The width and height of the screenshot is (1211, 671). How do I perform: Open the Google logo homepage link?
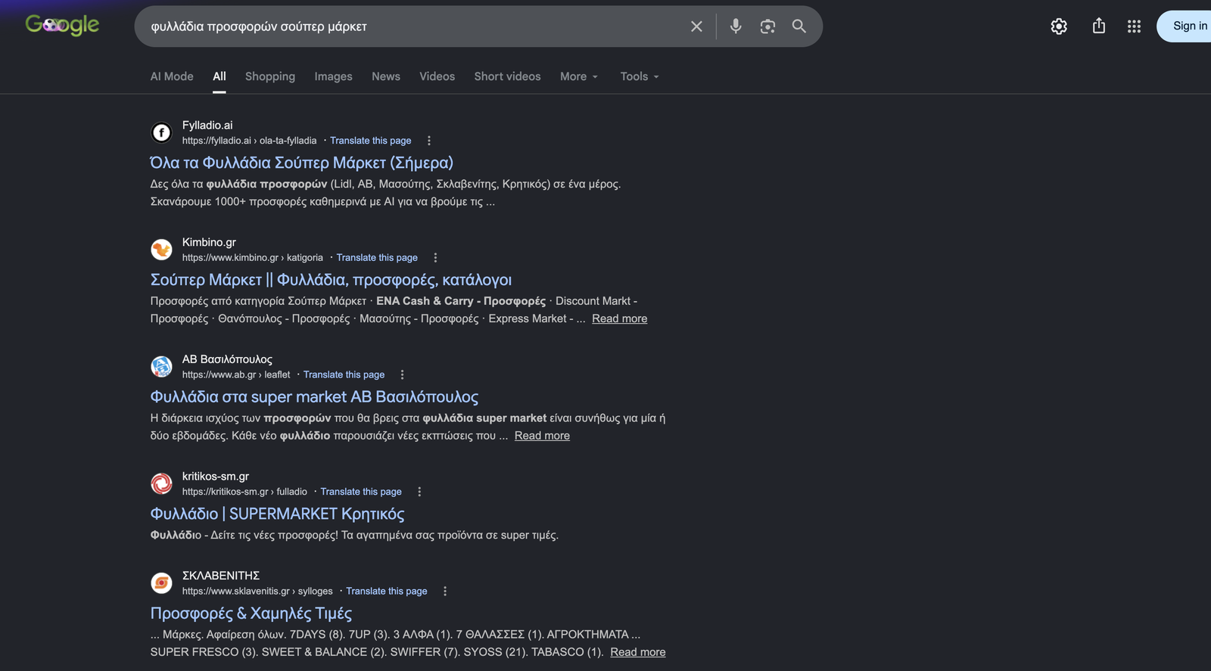pos(62,25)
